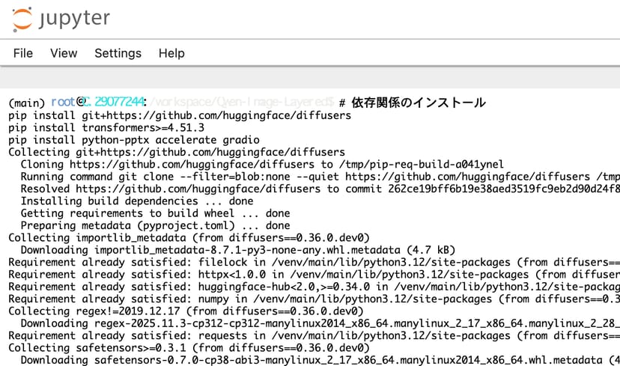Click the "pip install python-pptx accelerate gradio" line
This screenshot has height=366, width=620.
[134, 140]
